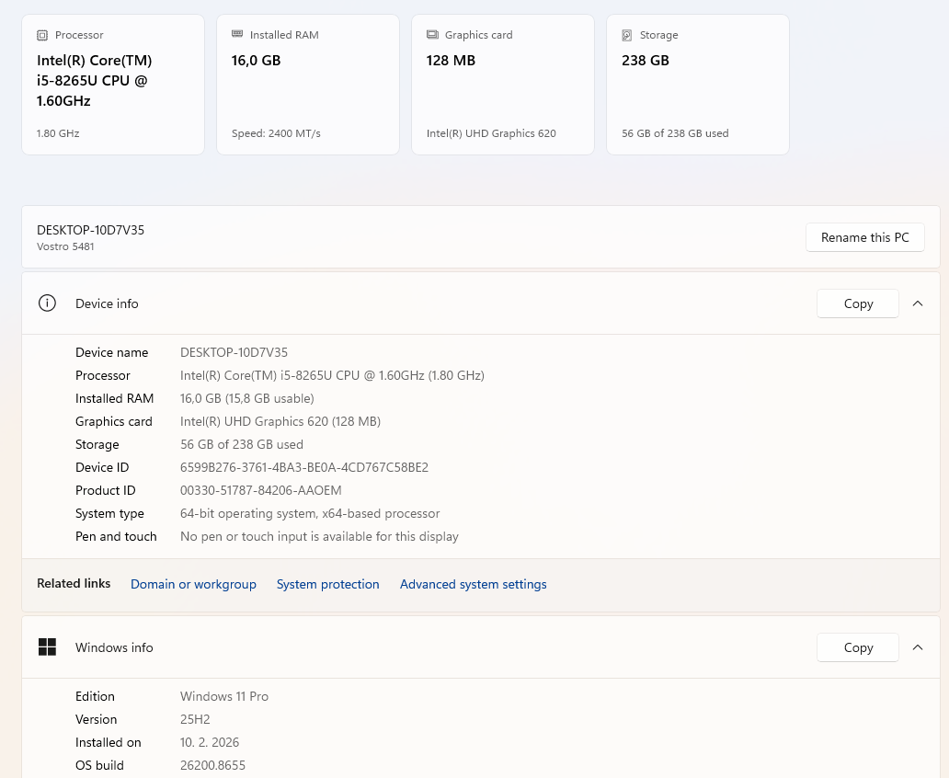
Task: Open the Graphics card tile showing 128 MB
Action: 503,85
